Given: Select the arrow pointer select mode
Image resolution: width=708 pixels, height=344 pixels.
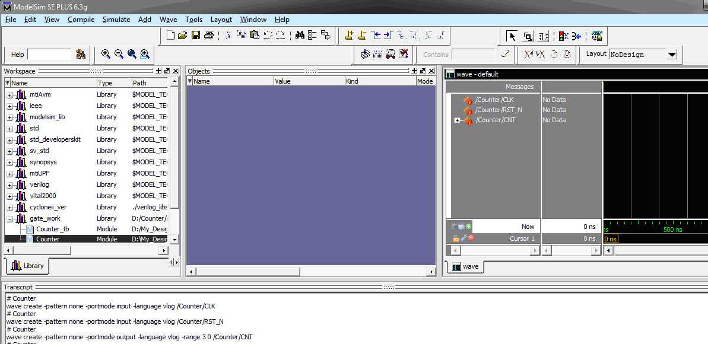Looking at the screenshot, I should tap(512, 36).
